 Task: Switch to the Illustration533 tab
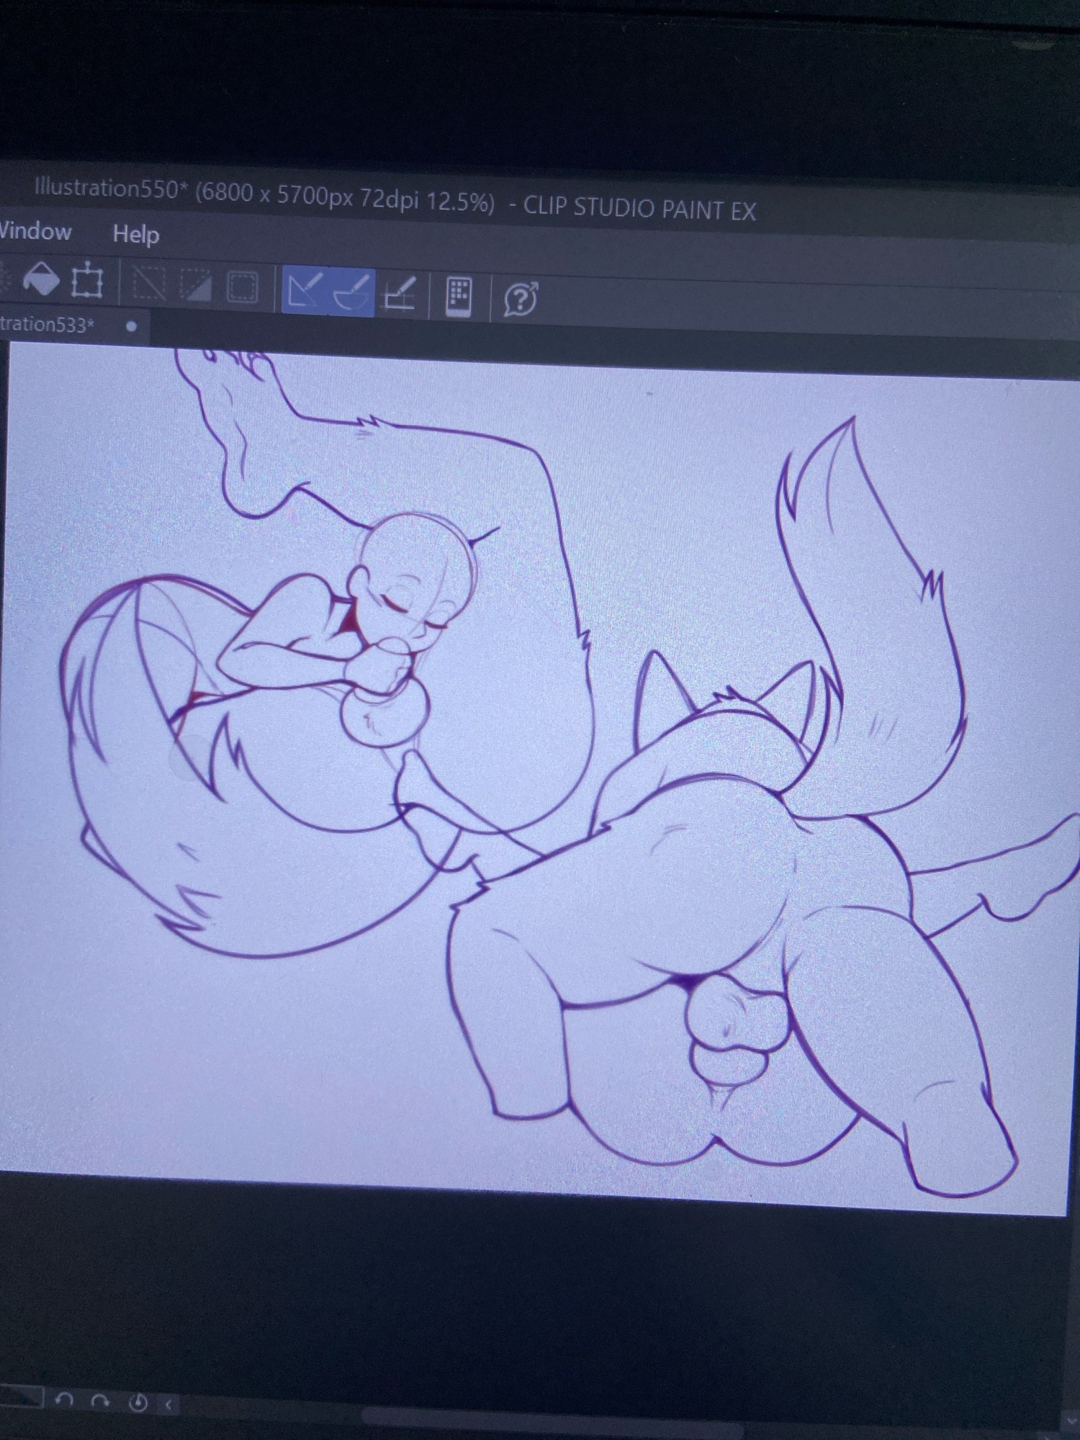click(x=47, y=325)
